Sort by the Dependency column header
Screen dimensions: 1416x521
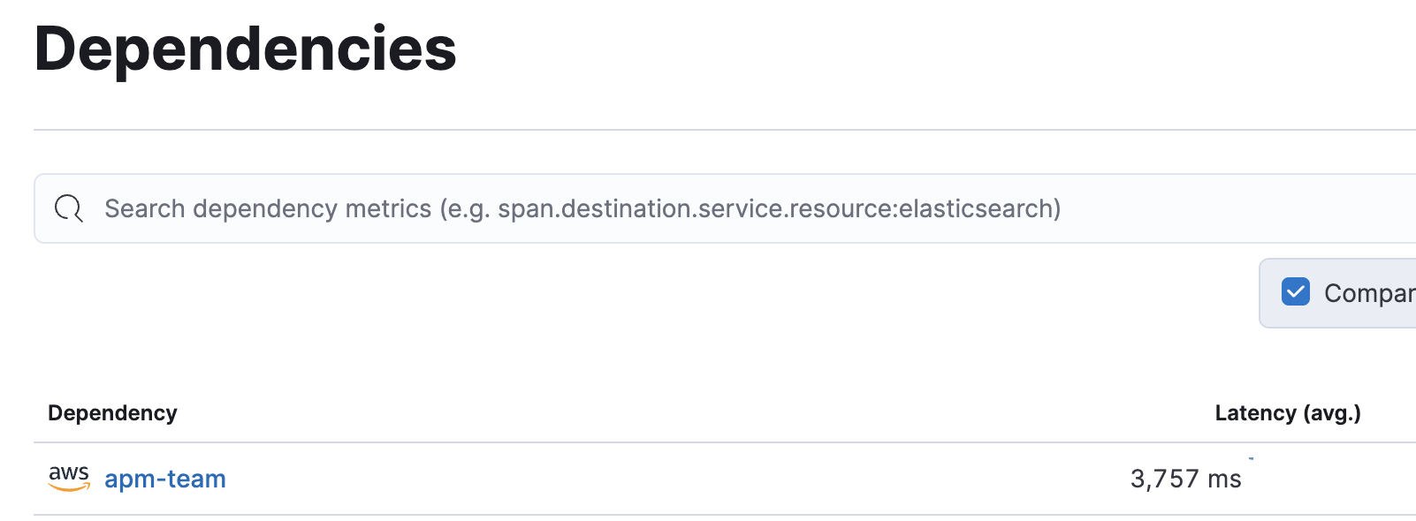[112, 413]
